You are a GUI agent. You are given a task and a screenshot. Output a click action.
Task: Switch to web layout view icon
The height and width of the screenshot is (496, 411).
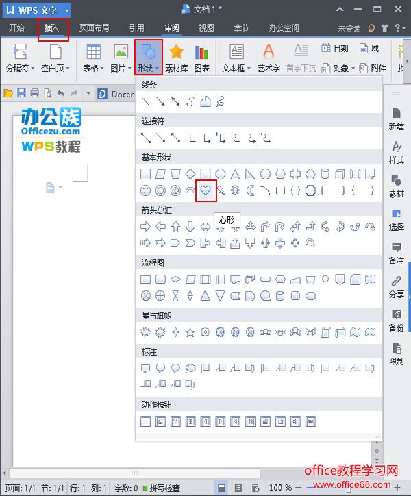coord(255,488)
